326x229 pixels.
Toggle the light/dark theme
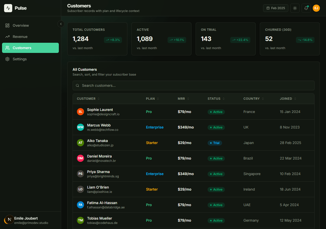click(x=295, y=8)
